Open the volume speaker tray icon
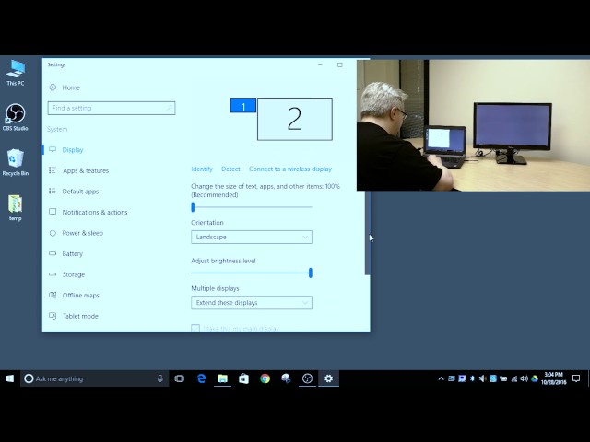 pos(525,378)
